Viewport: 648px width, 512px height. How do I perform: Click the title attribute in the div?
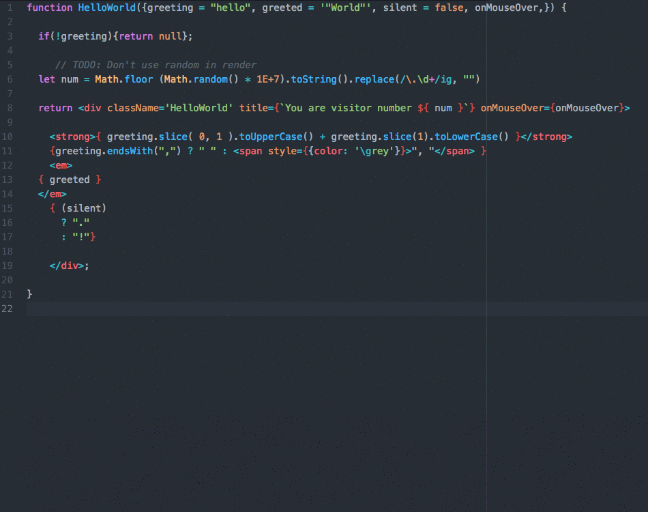(x=252, y=108)
